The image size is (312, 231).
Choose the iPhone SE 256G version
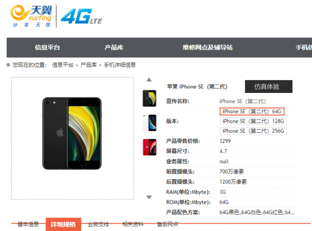pyautogui.click(x=253, y=131)
